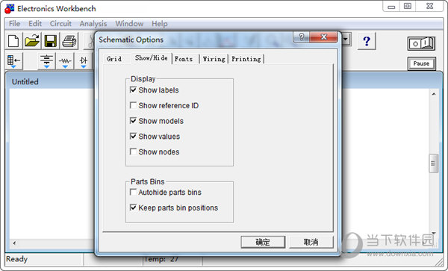The height and width of the screenshot is (271, 448).
Task: Open the Circuit menu
Action: 60,24
